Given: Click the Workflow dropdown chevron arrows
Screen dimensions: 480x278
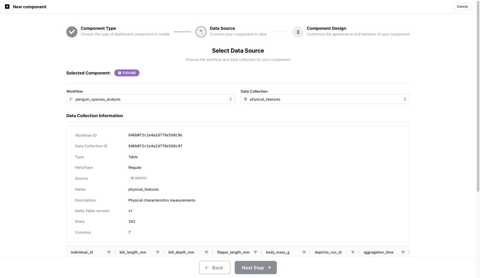Looking at the screenshot, I should click(230, 99).
